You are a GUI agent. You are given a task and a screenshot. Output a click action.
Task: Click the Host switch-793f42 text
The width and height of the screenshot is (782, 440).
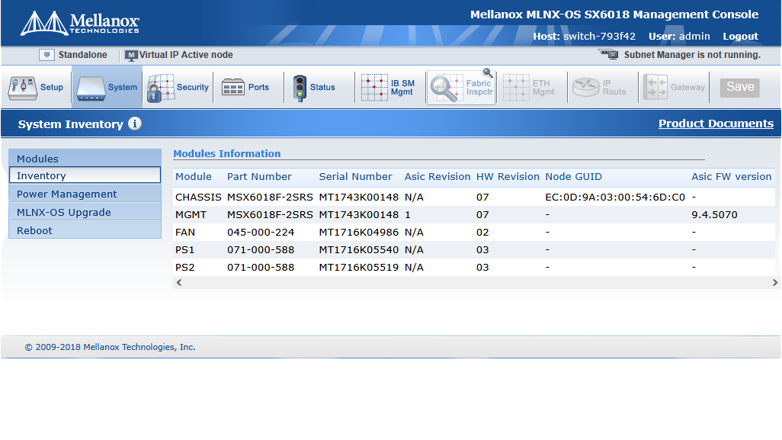(x=584, y=37)
